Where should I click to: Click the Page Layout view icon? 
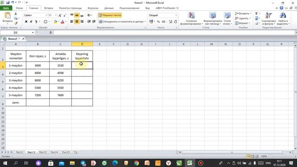[252, 156]
